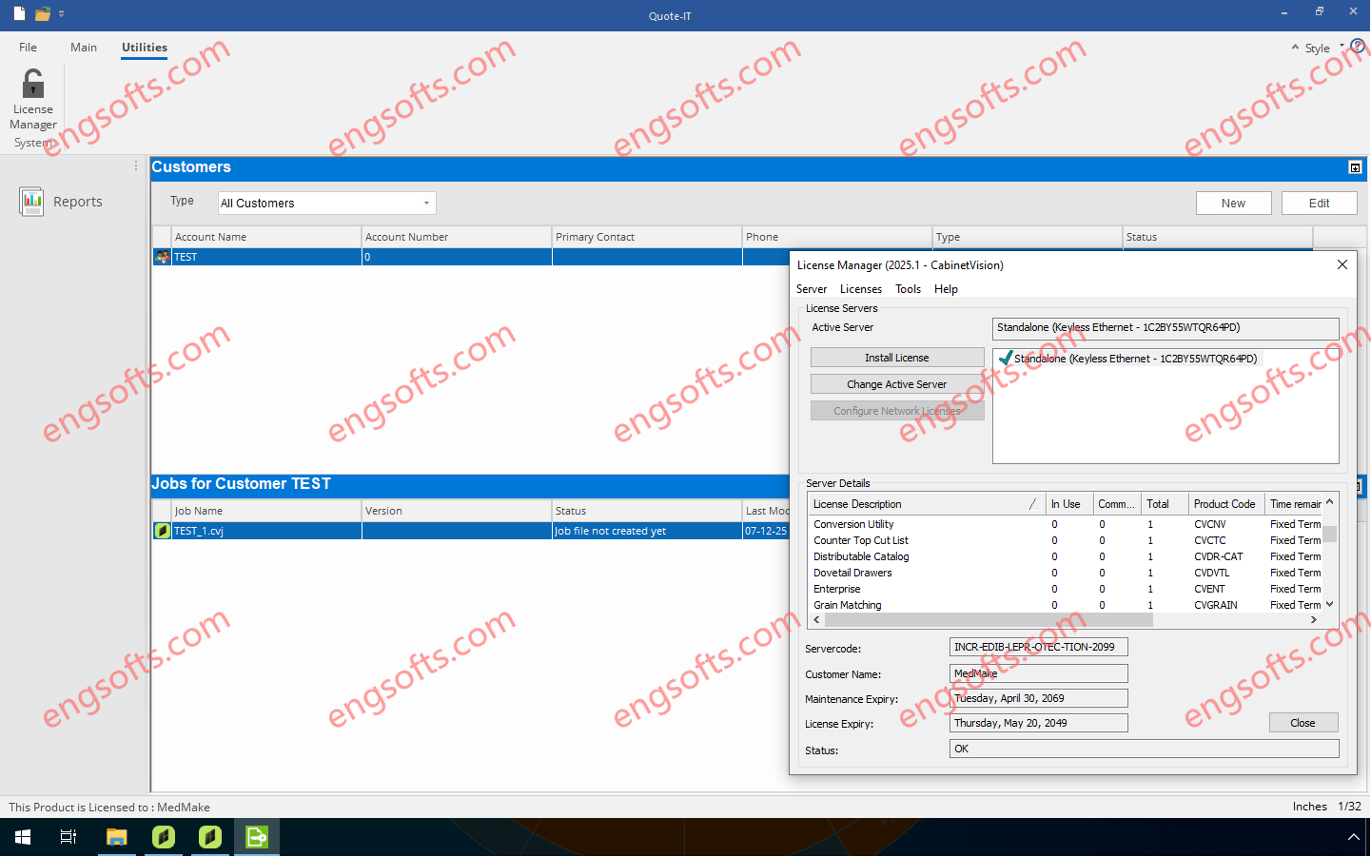Click the Inches units status bar entry
The image size is (1371, 857).
pyautogui.click(x=1309, y=807)
